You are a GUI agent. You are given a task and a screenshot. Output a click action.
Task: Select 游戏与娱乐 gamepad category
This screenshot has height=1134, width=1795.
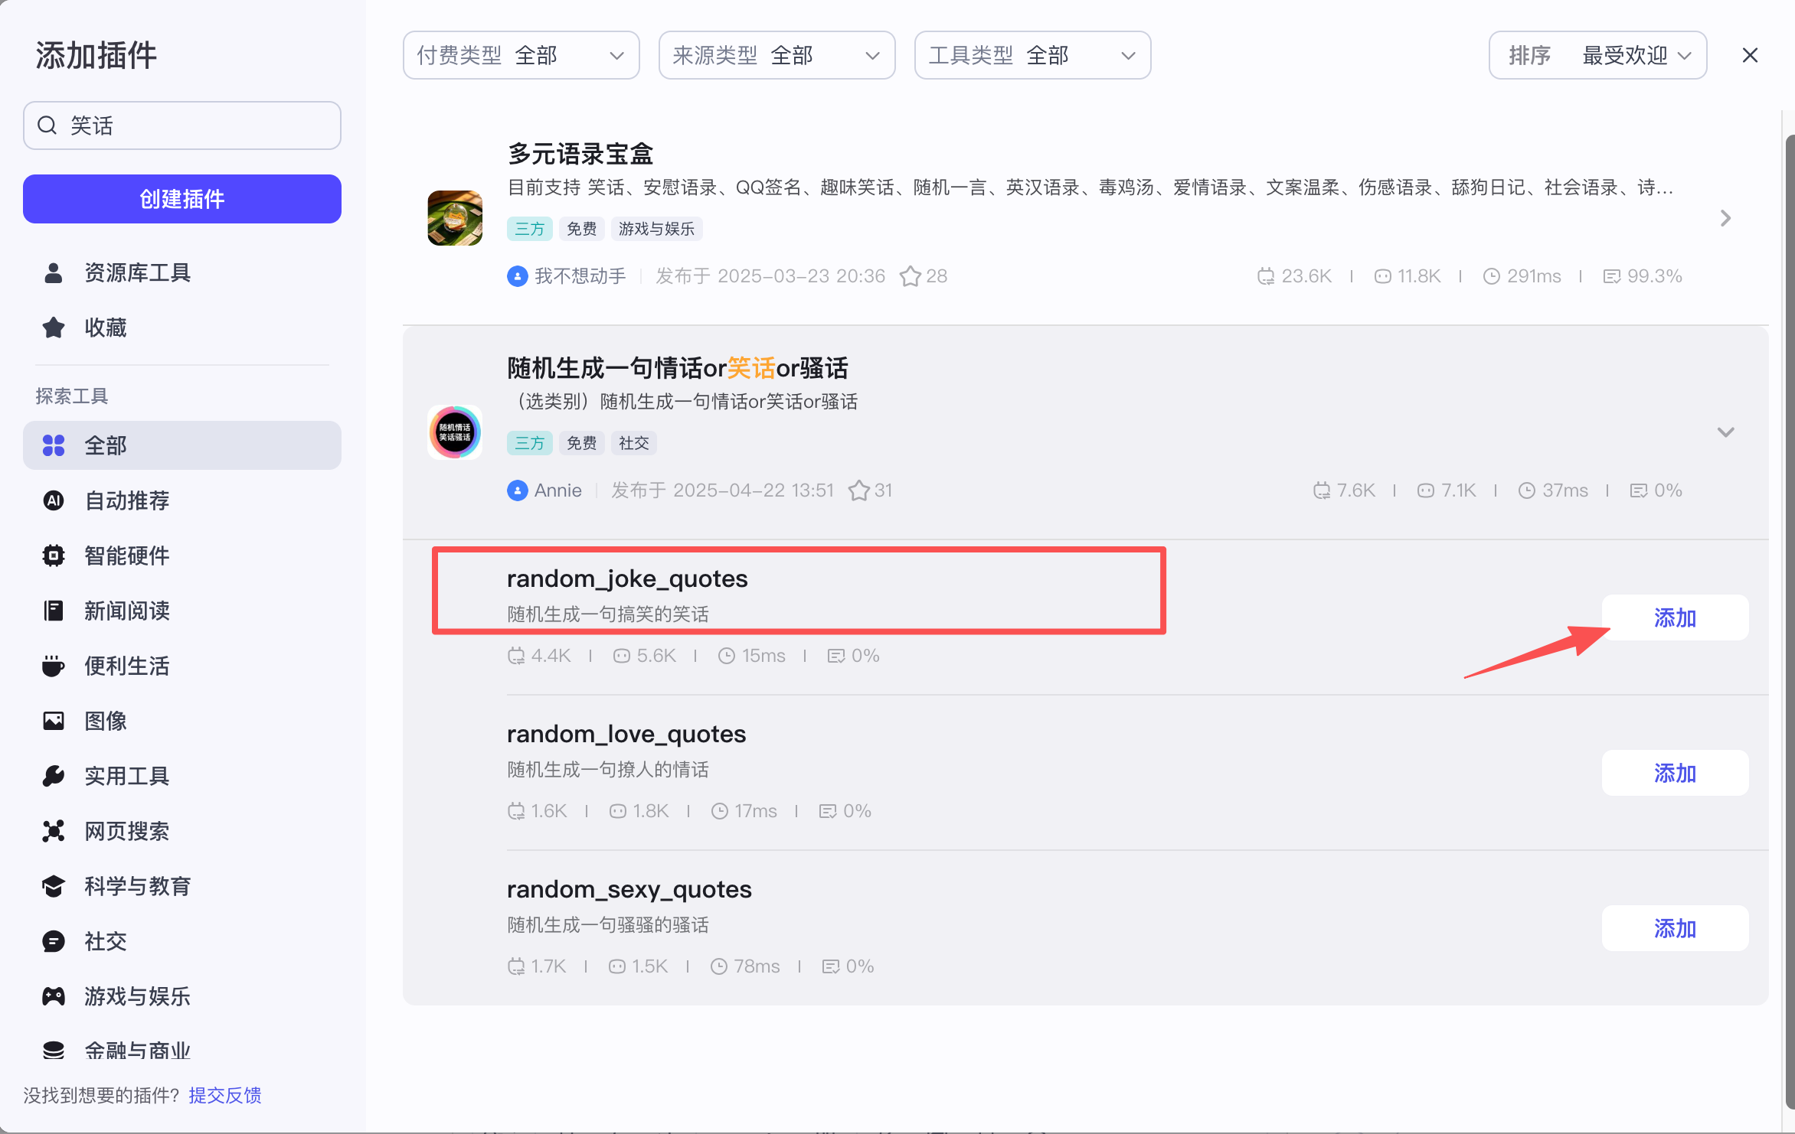(x=136, y=996)
